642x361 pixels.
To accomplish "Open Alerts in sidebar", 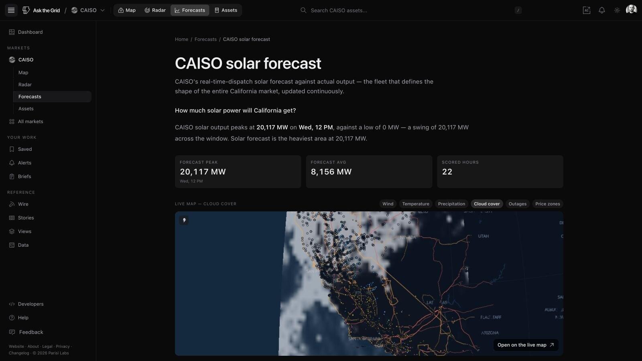I will pyautogui.click(x=48, y=163).
